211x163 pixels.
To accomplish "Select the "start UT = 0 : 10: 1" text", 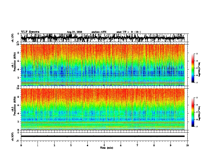I will coord(129,32).
